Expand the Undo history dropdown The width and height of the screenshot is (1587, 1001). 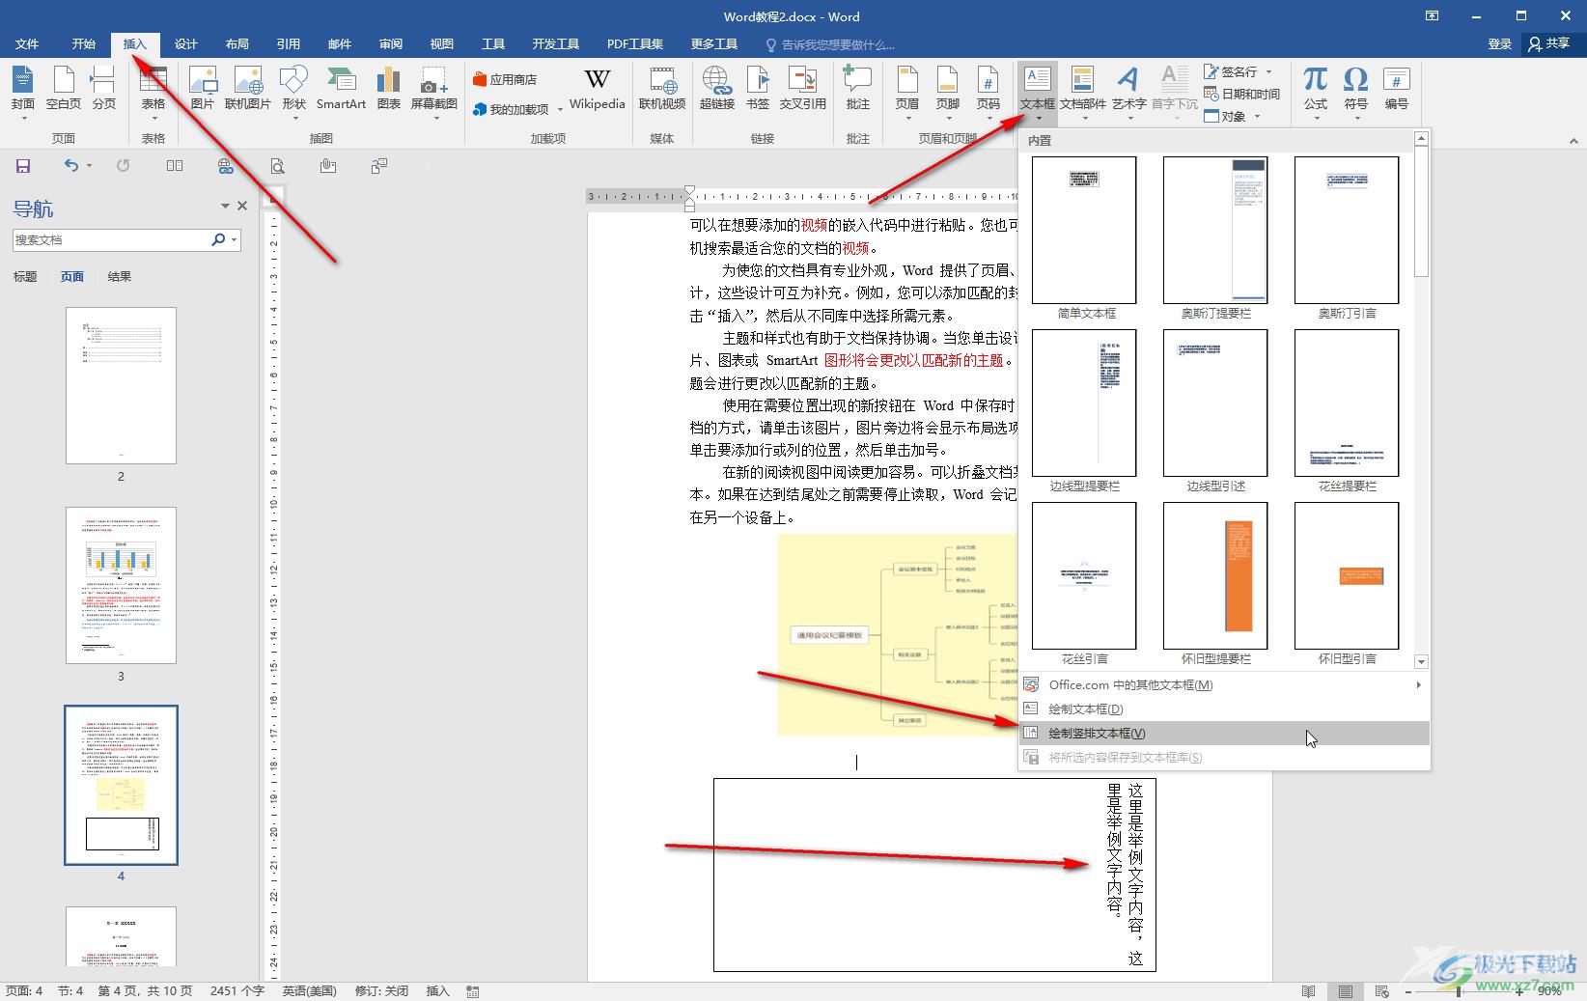[x=89, y=166]
